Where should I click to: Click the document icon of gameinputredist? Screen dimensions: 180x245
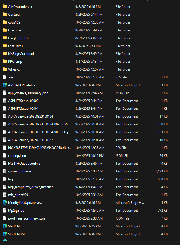(x=5, y=171)
